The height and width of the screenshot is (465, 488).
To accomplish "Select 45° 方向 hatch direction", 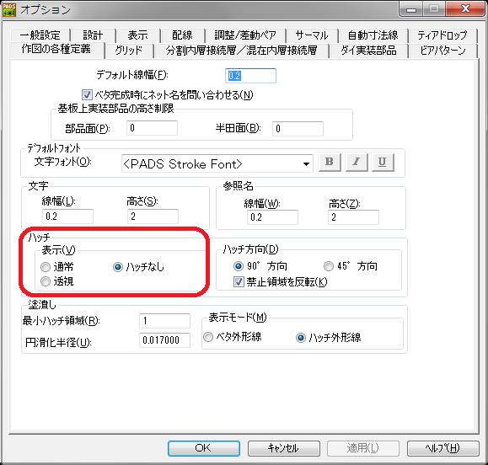I will pos(329,266).
